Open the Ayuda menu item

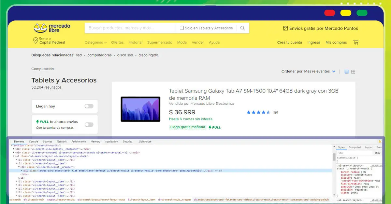(x=214, y=43)
